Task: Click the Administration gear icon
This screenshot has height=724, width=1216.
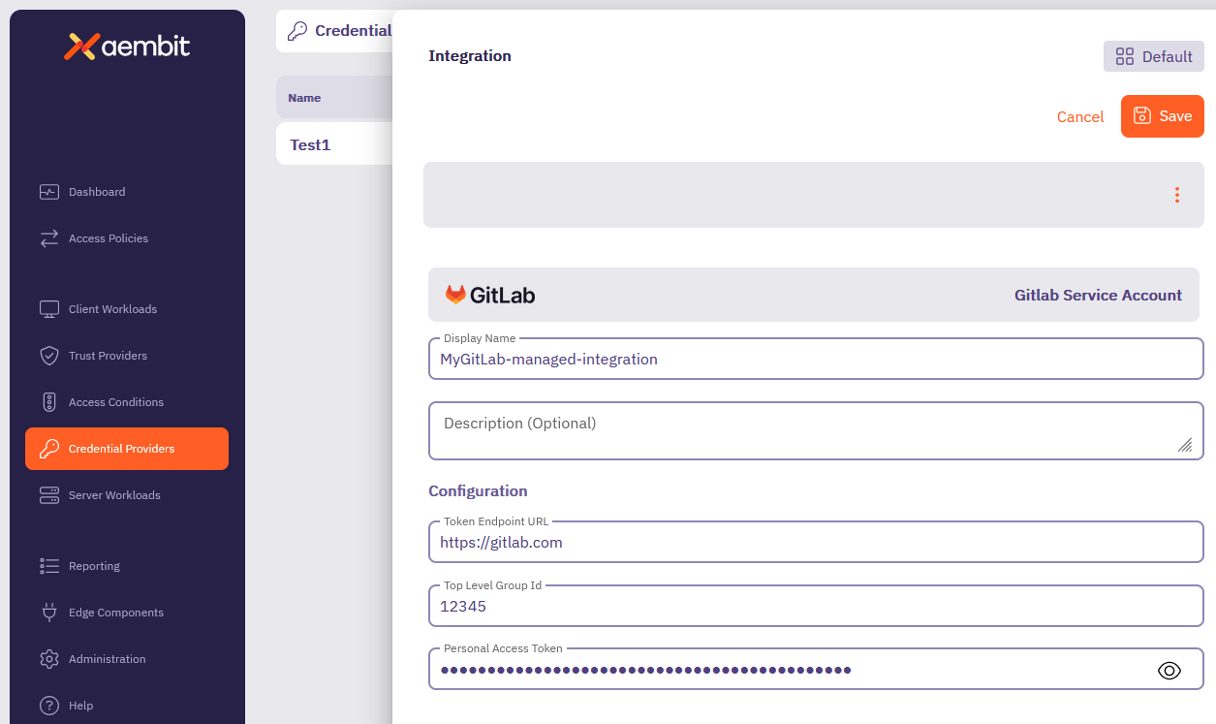Action: click(x=49, y=659)
